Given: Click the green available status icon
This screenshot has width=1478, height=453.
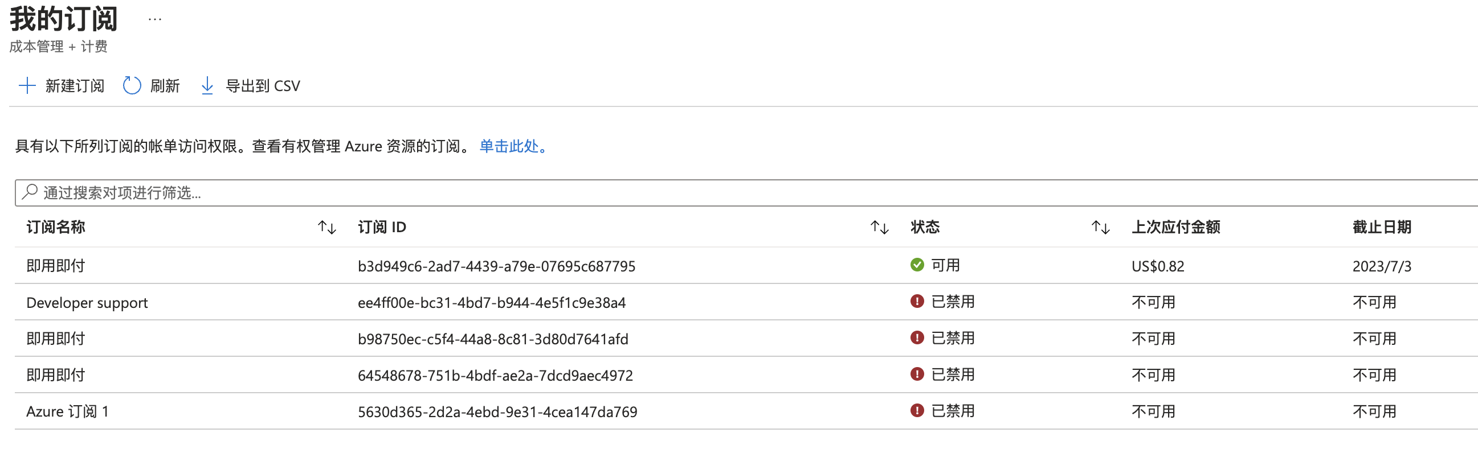Looking at the screenshot, I should [917, 265].
